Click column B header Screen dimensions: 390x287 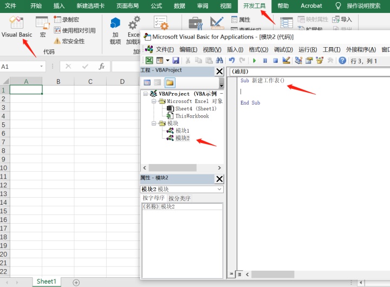(58, 81)
